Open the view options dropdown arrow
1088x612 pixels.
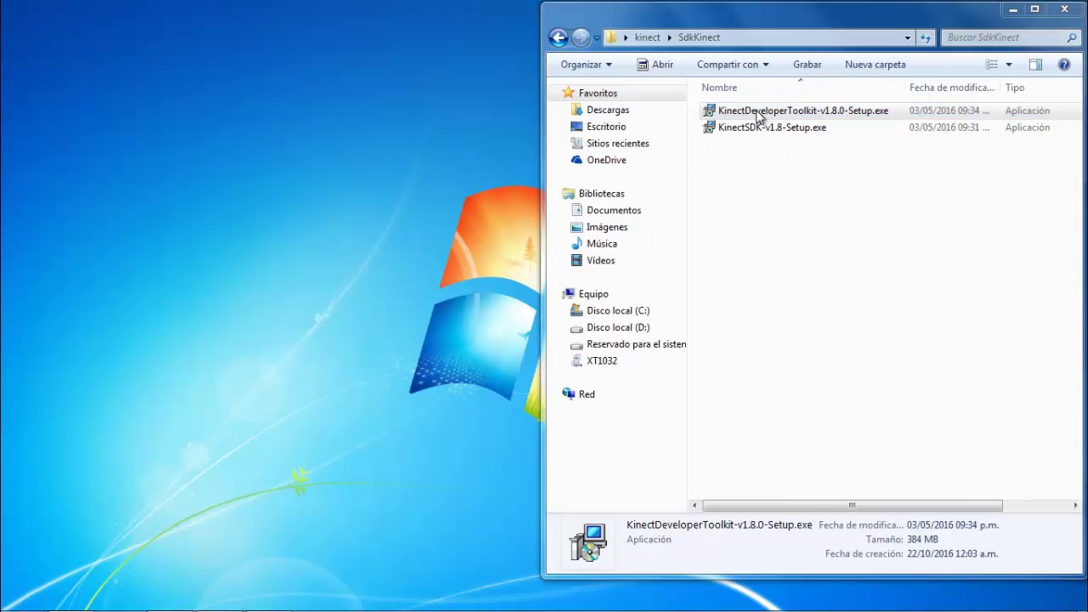1009,65
